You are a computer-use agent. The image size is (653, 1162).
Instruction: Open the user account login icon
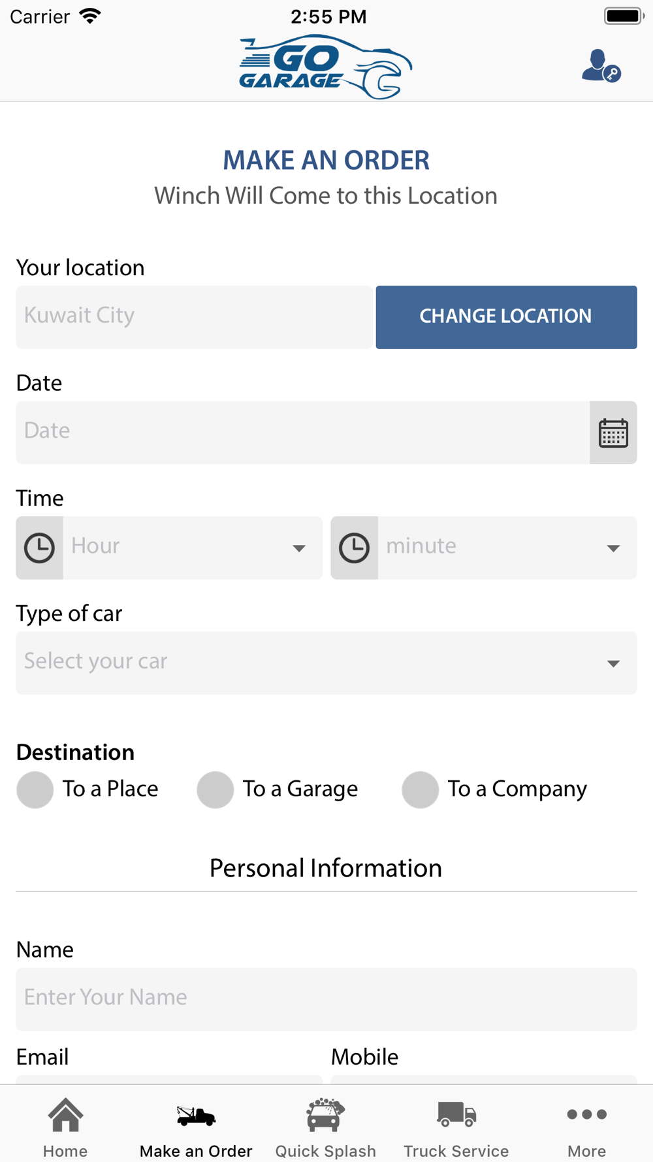pos(601,66)
